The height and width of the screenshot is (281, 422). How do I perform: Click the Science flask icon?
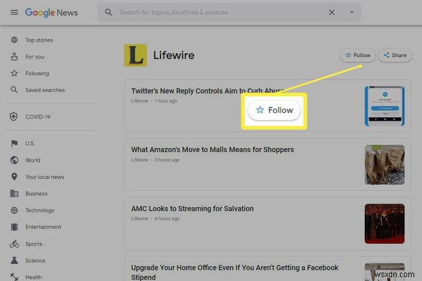point(14,260)
